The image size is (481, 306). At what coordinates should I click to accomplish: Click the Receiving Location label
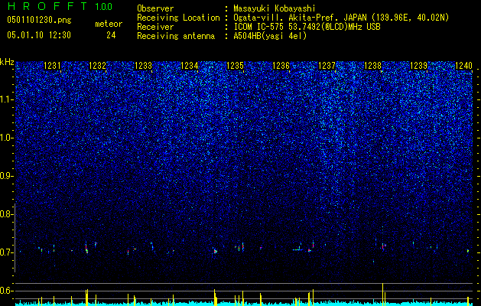[178, 18]
